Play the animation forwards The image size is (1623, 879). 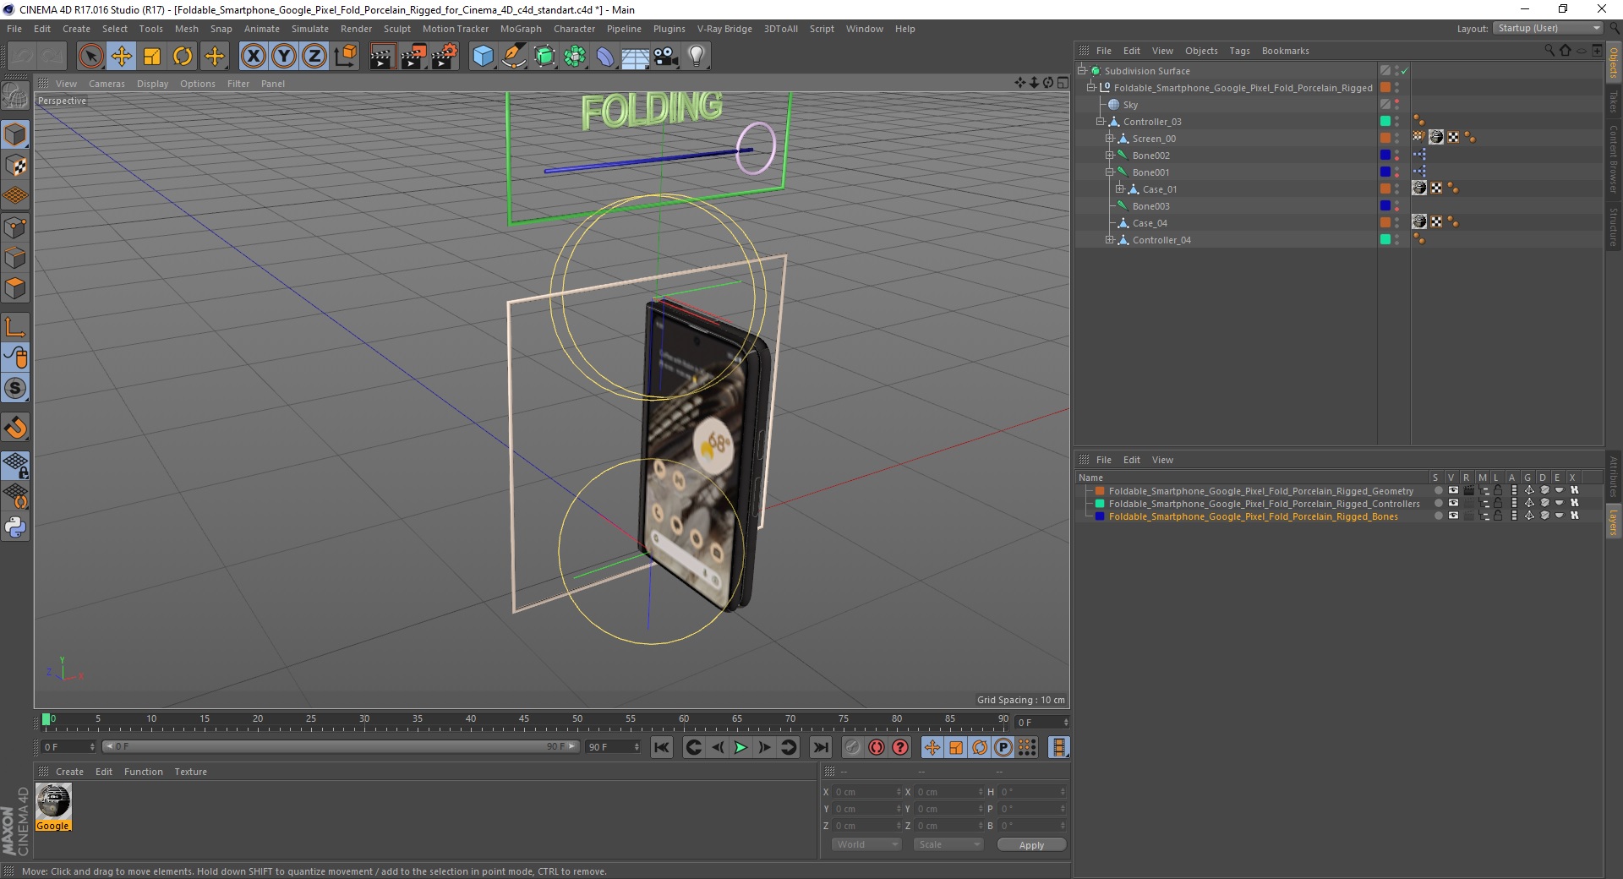[x=740, y=747]
